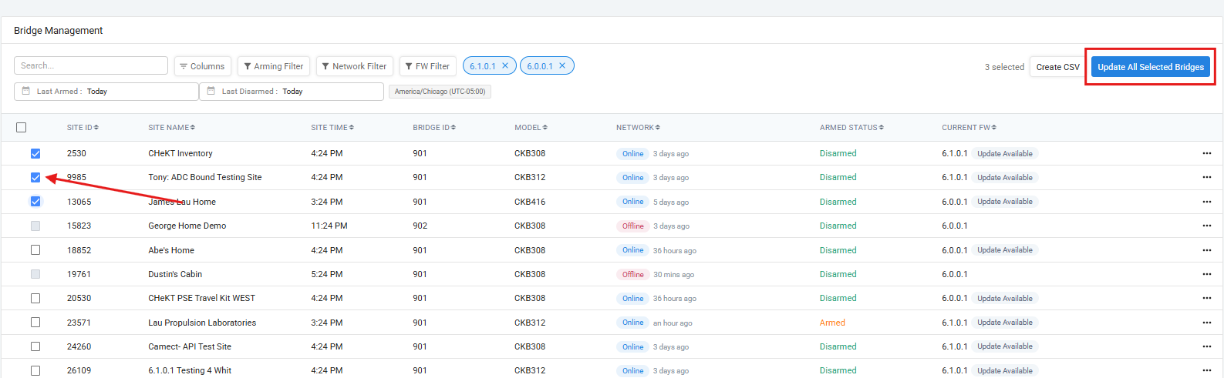Image resolution: width=1224 pixels, height=378 pixels.
Task: Click site ID 19761
Action: (x=79, y=274)
